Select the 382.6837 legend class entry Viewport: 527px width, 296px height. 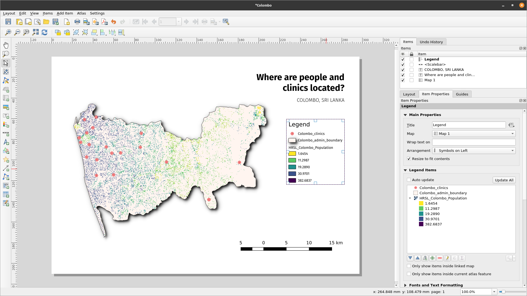click(433, 224)
